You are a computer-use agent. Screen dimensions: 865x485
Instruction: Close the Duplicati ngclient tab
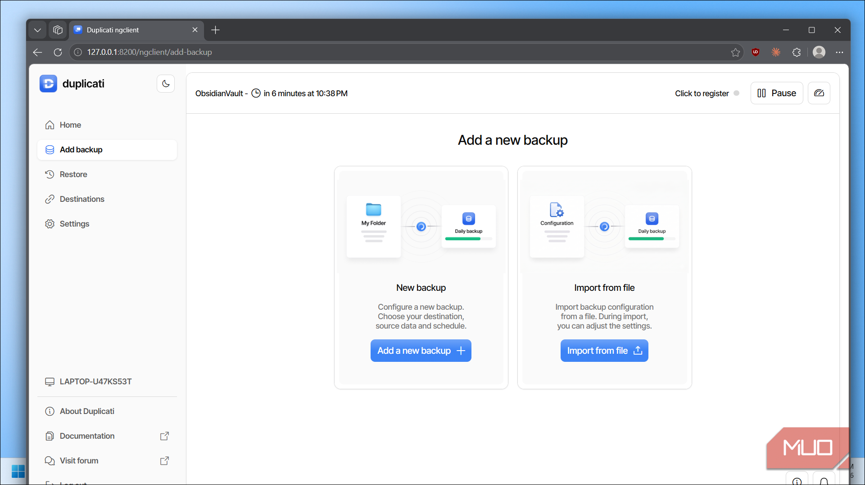[195, 30]
